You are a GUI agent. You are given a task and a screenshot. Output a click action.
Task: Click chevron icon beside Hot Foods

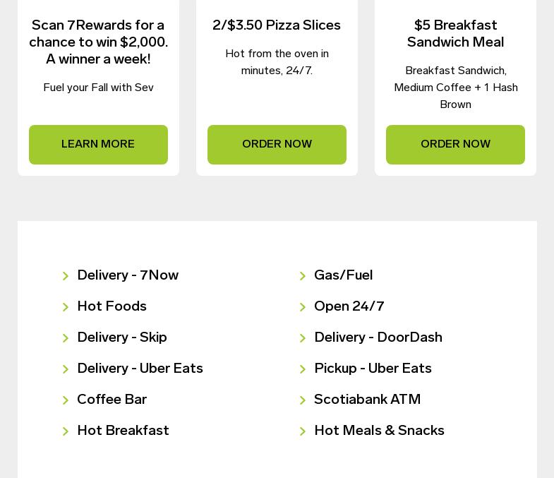coord(66,307)
